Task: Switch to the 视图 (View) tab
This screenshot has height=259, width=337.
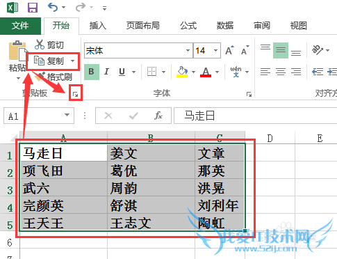Action: (299, 26)
